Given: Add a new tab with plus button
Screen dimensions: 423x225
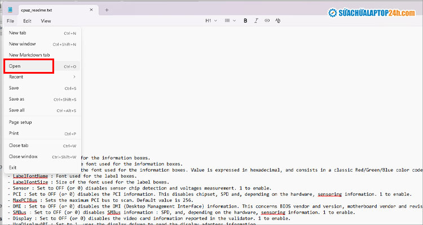Looking at the screenshot, I should [107, 10].
